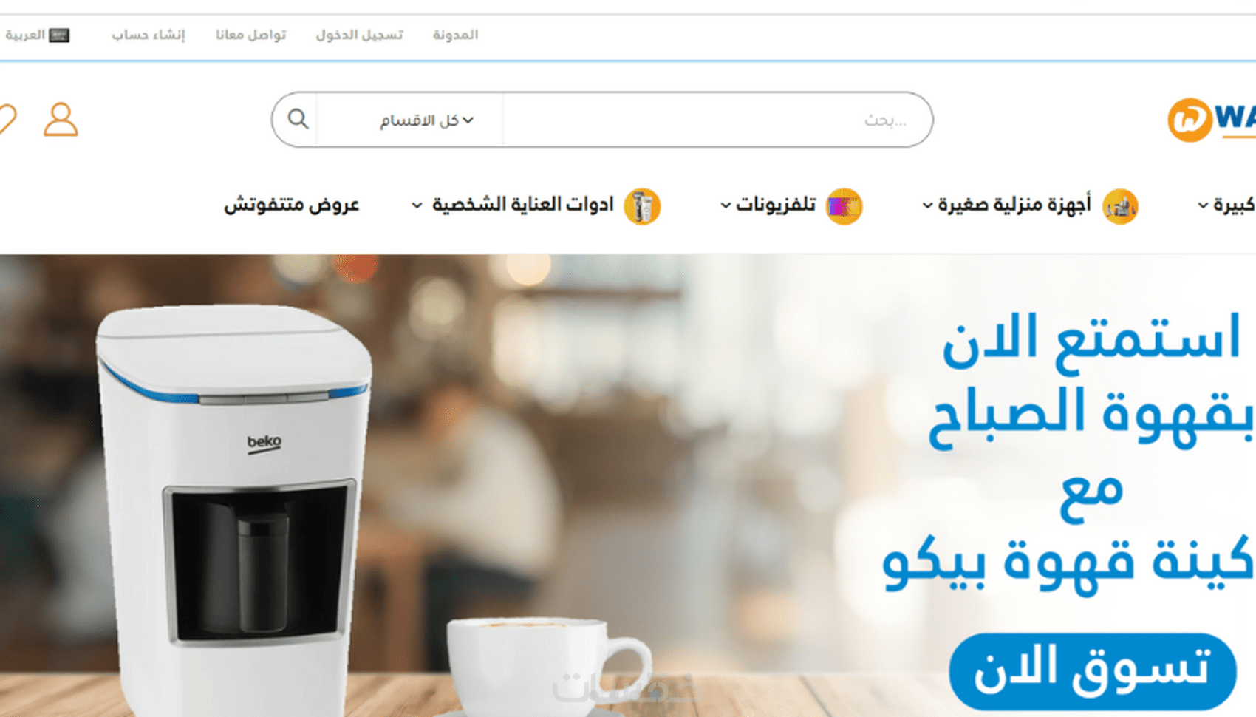Open the wishlist heart icon
The height and width of the screenshot is (717, 1256).
point(7,120)
